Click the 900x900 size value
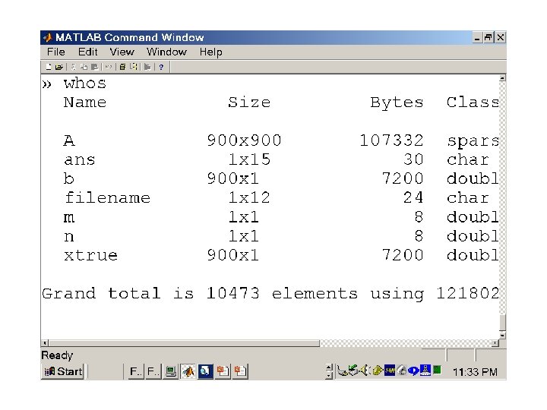 click(244, 140)
